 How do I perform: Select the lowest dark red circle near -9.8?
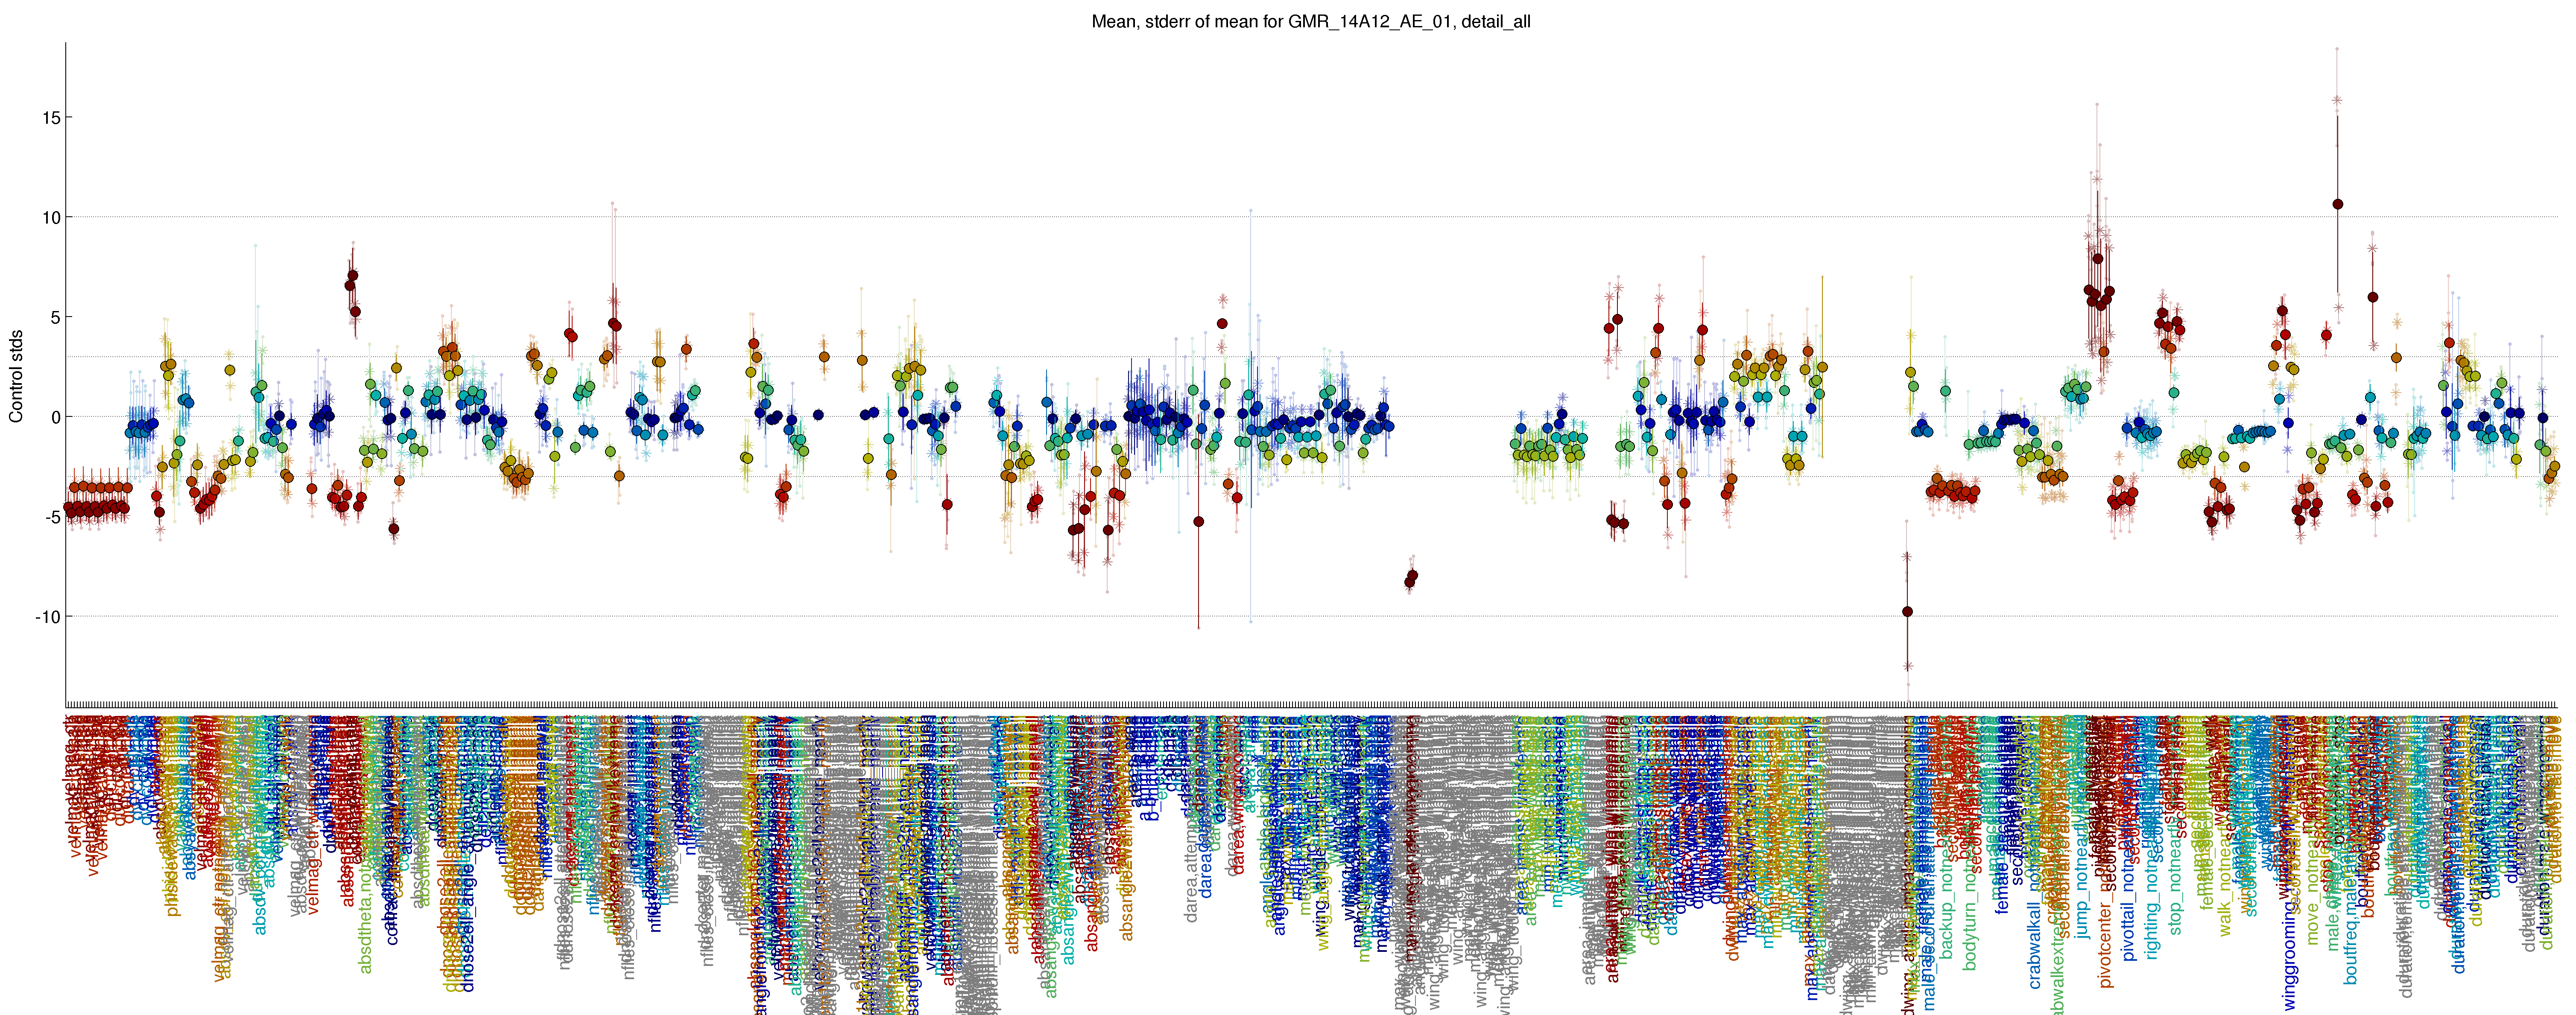pos(1907,611)
